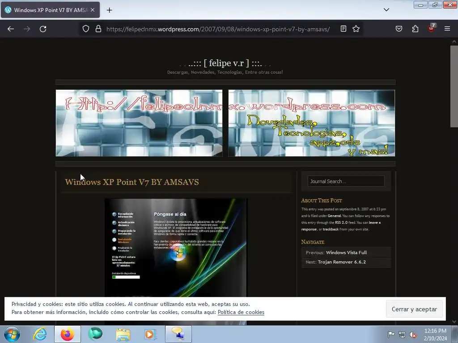
Task: Show site security padlock details
Action: (98, 29)
